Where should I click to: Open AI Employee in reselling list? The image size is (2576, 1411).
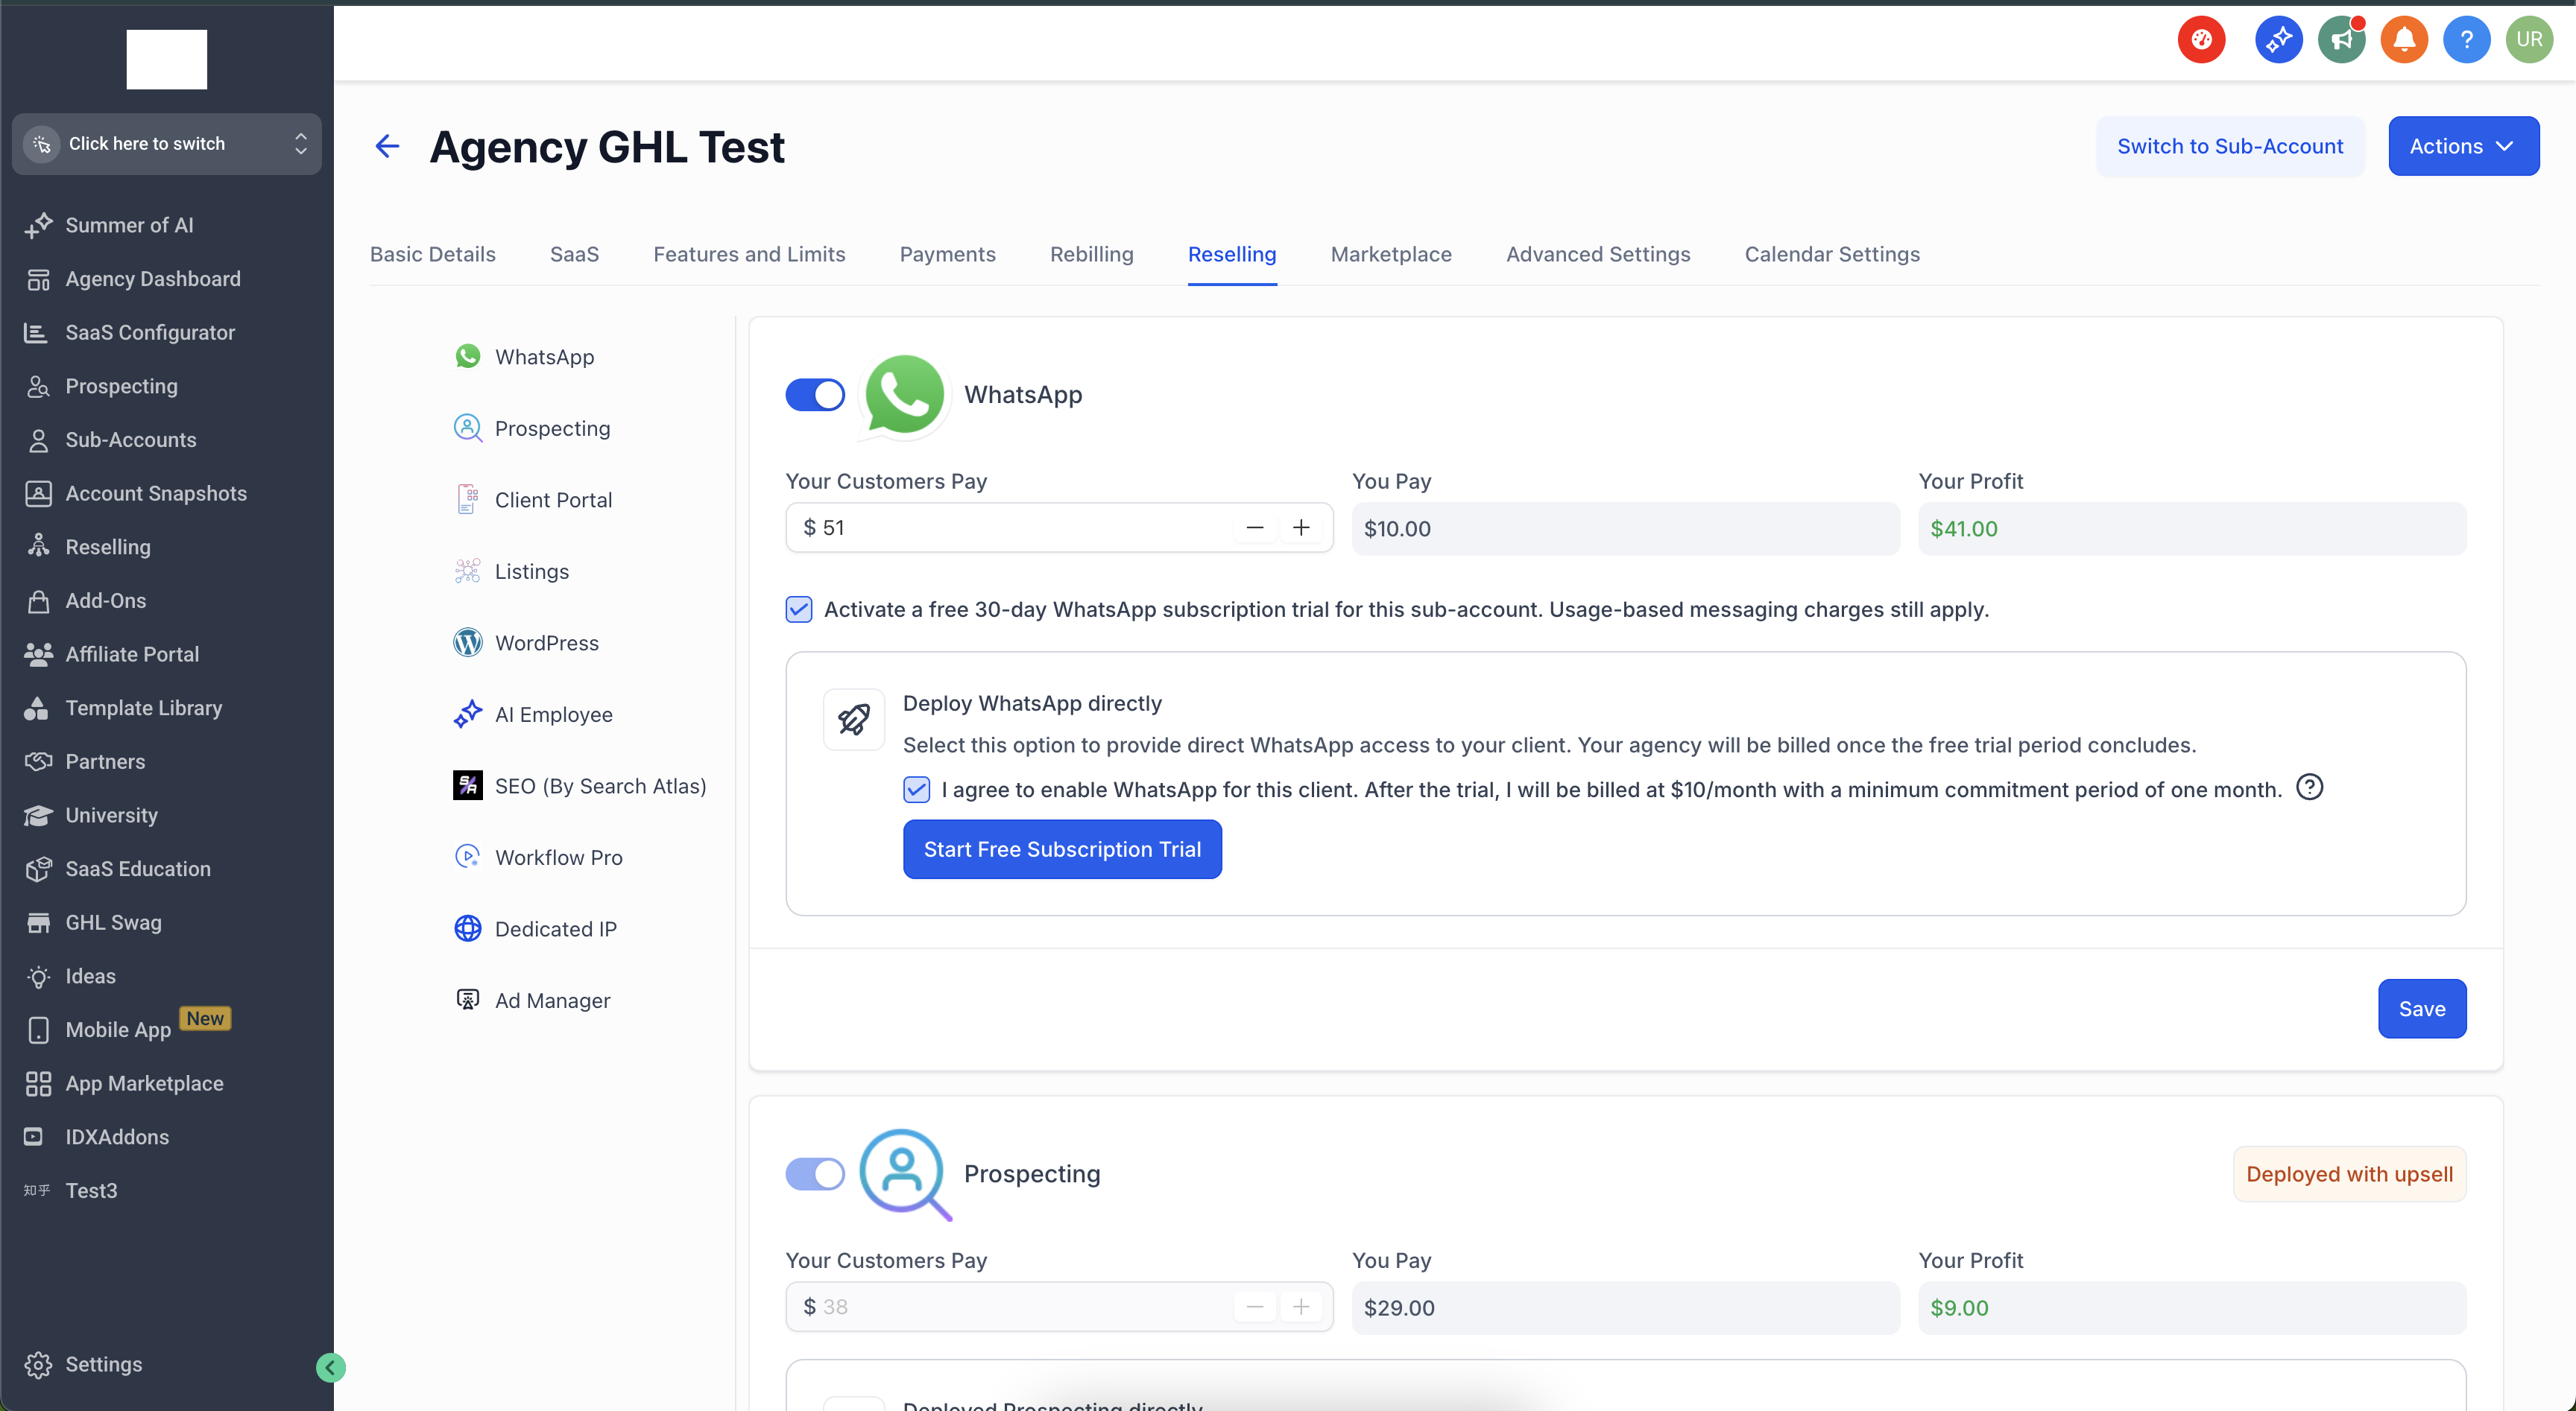click(x=553, y=714)
